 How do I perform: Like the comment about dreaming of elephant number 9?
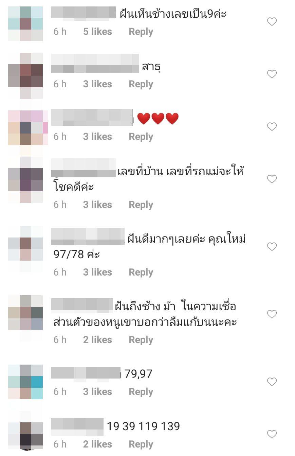point(272,22)
